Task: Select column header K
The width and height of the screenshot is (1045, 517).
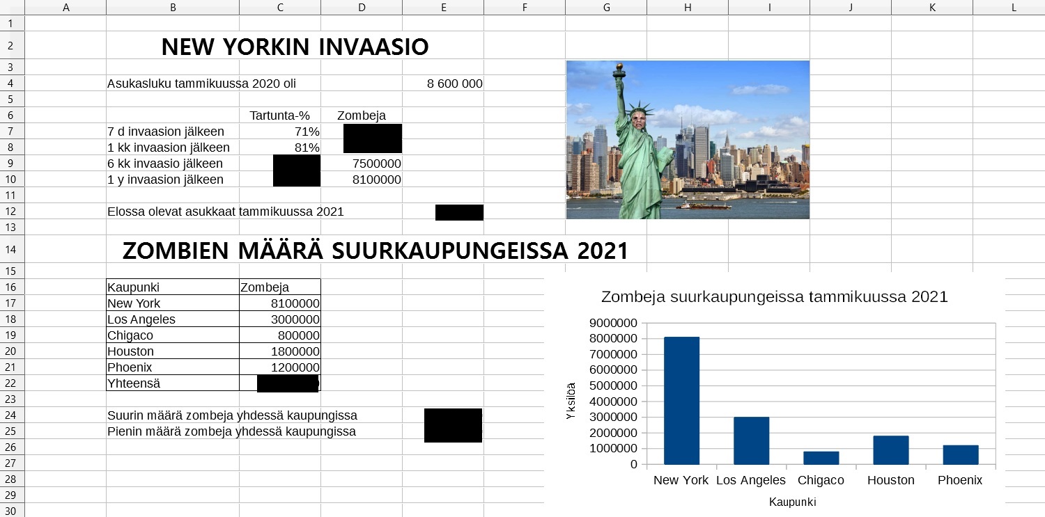Action: 932,8
